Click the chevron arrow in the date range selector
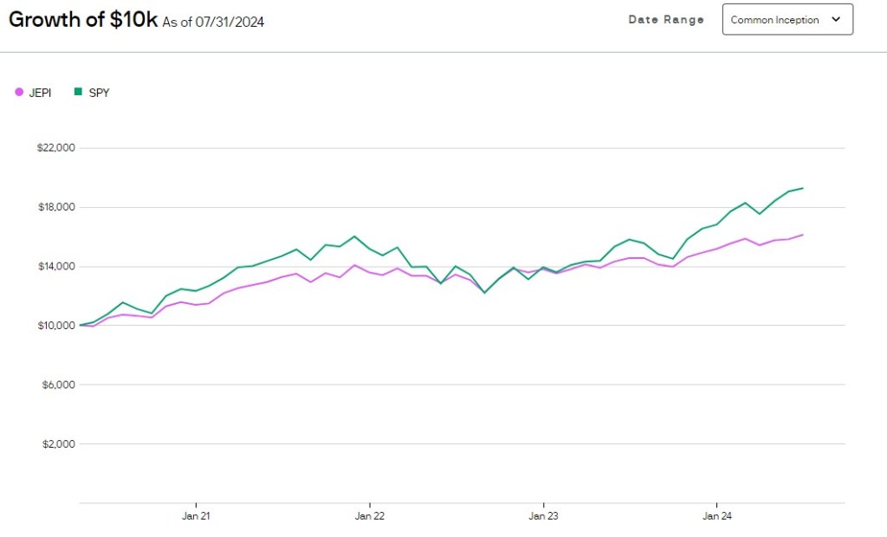887x537 pixels. tap(835, 19)
